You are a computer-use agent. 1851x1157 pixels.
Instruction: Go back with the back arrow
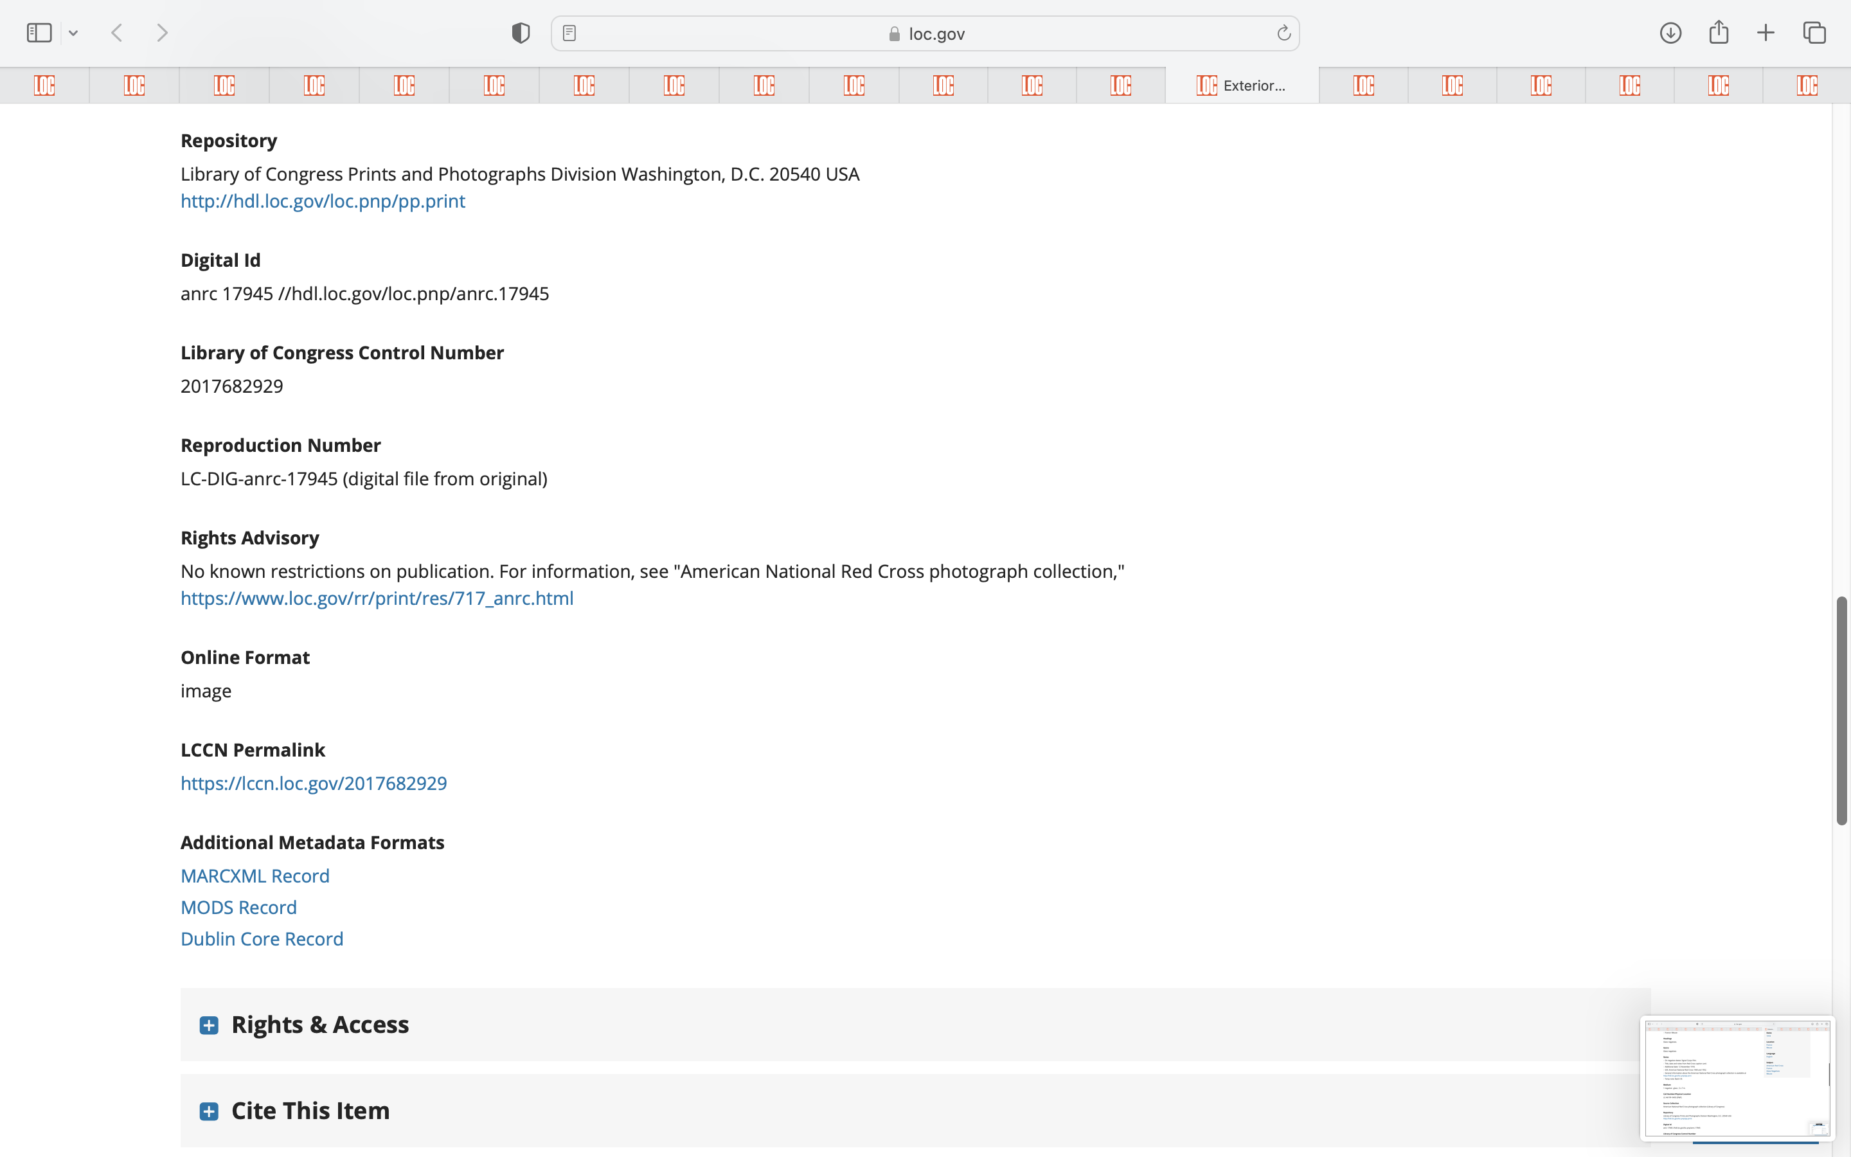click(x=116, y=33)
